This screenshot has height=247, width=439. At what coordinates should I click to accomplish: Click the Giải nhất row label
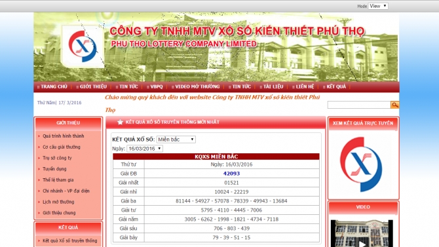pos(128,183)
